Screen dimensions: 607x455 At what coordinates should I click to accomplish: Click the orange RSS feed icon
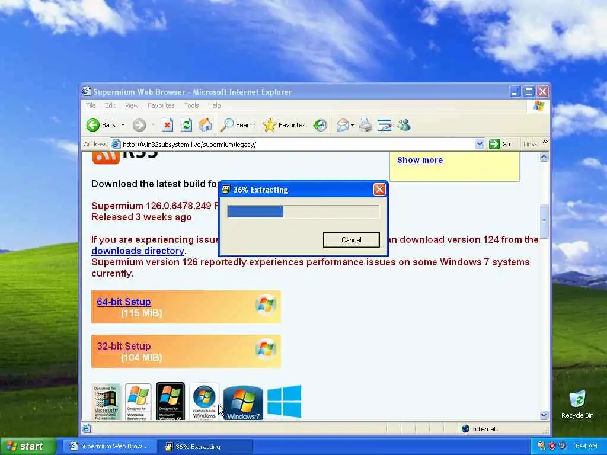pyautogui.click(x=106, y=158)
